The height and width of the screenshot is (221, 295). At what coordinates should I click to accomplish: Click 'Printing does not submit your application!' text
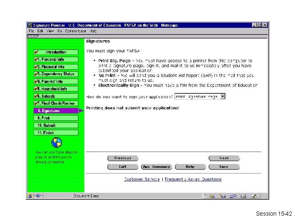point(132,108)
